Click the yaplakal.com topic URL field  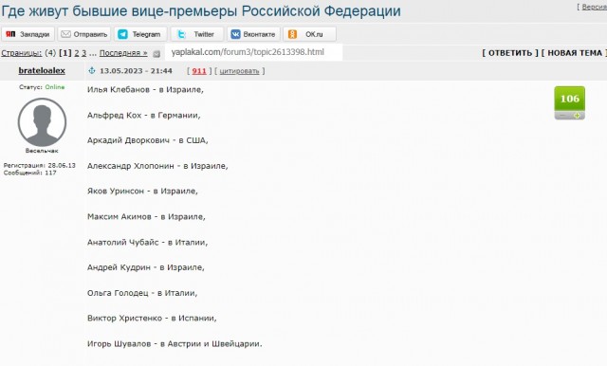pos(253,52)
